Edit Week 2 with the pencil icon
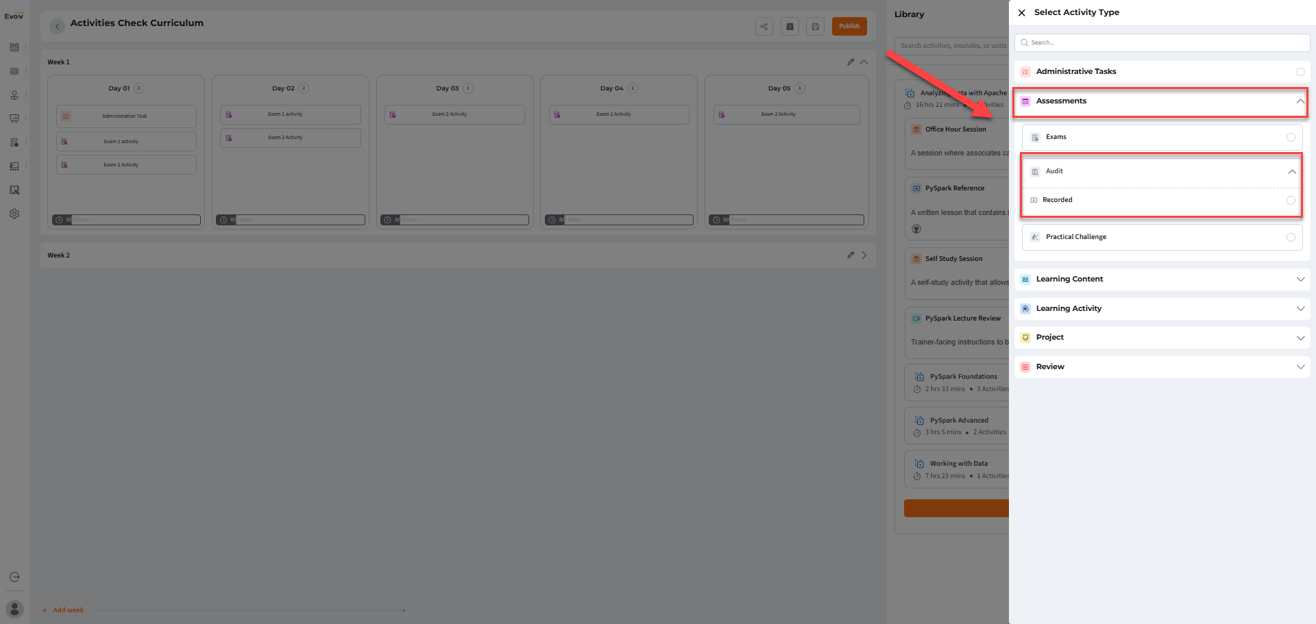1316x624 pixels. tap(851, 255)
